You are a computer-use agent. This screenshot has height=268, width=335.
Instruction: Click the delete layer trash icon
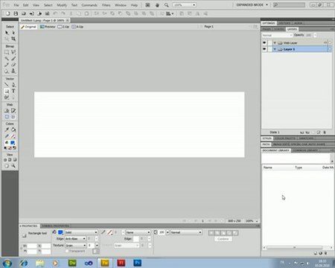[325, 133]
